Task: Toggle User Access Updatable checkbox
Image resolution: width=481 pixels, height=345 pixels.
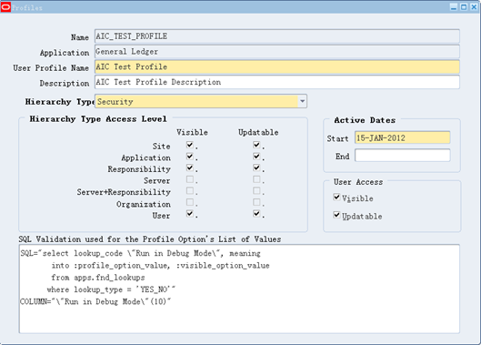Action: tap(336, 215)
